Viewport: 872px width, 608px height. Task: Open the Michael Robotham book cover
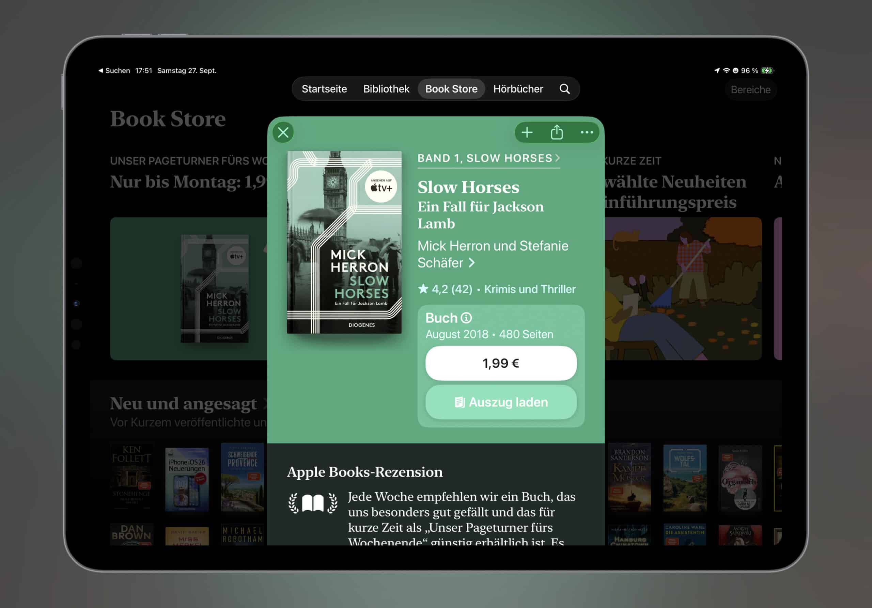242,535
